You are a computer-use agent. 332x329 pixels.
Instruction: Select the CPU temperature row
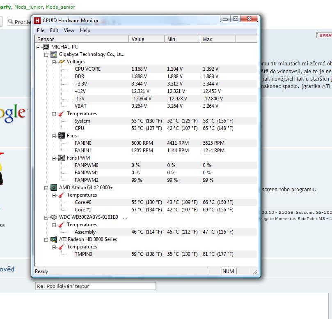pos(165,128)
